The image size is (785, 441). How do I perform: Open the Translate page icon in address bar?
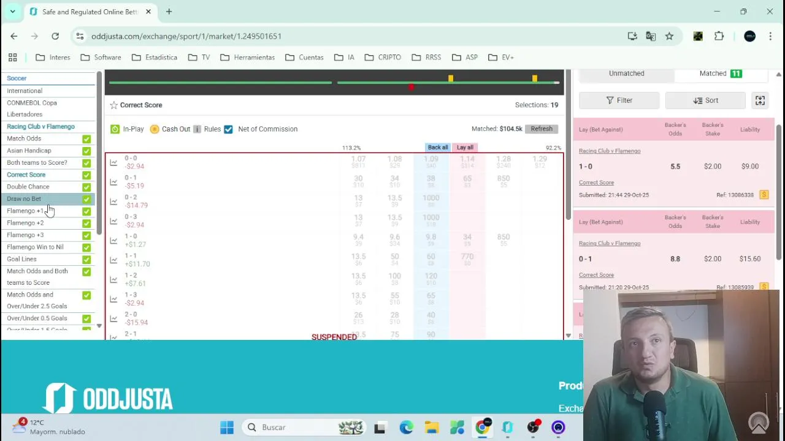coord(651,36)
